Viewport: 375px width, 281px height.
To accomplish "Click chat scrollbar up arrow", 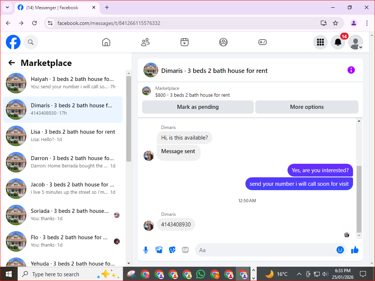I will click(x=359, y=121).
